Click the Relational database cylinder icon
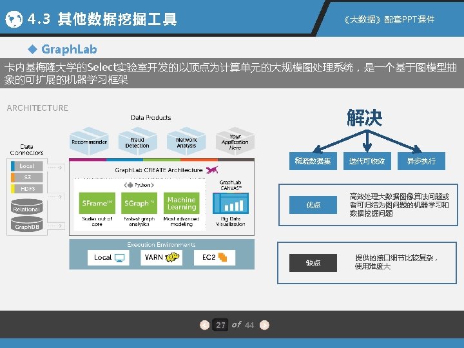464x348 pixels. pos(26,207)
